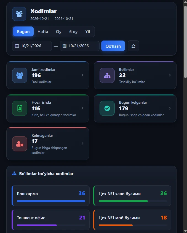
Task: Click the Xodimlar header people icon
Action: 19,14
